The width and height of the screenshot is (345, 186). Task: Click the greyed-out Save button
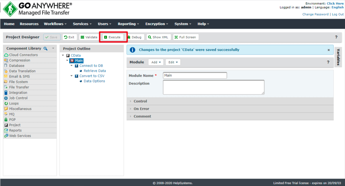click(52, 37)
